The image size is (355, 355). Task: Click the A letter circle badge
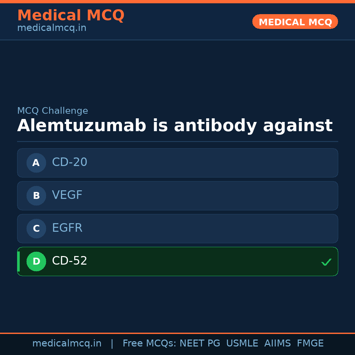(x=36, y=163)
